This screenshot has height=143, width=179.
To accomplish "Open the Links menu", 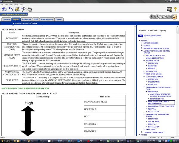I will click(11, 4).
